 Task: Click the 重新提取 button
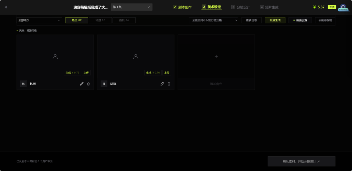coord(251,20)
